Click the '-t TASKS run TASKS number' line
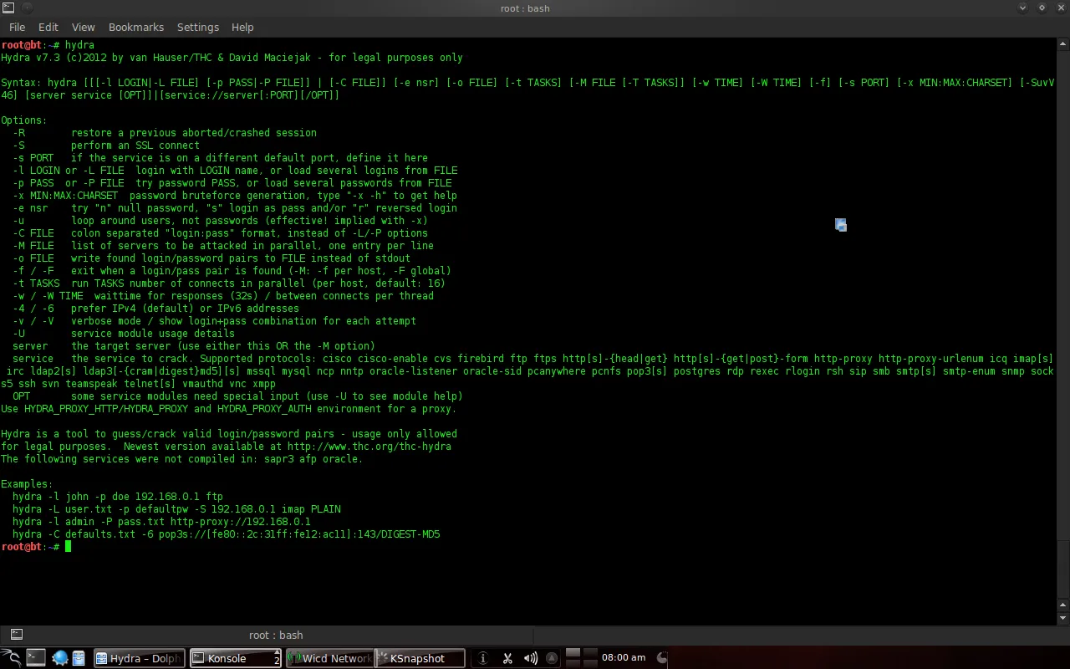 [229, 283]
